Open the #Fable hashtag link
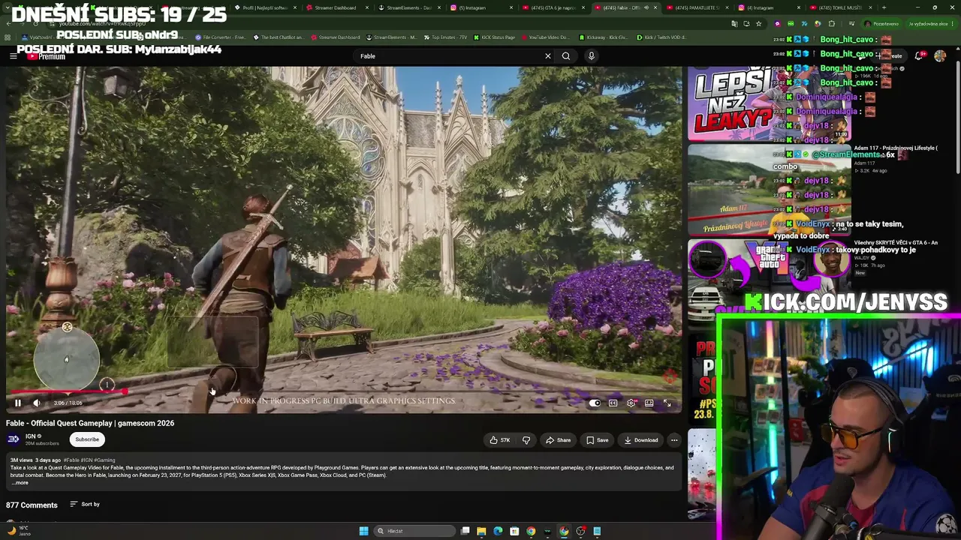The image size is (961, 540). (x=71, y=460)
